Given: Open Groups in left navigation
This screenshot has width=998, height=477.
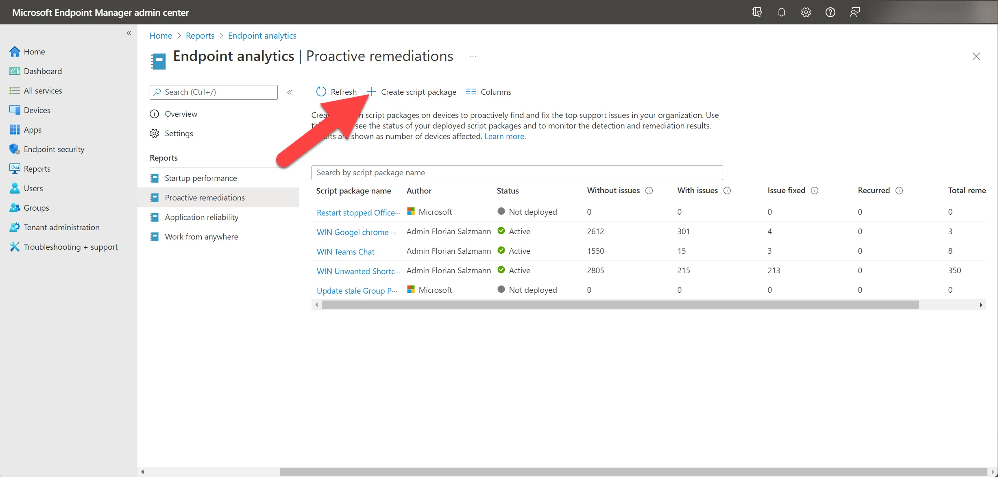Looking at the screenshot, I should pos(36,208).
